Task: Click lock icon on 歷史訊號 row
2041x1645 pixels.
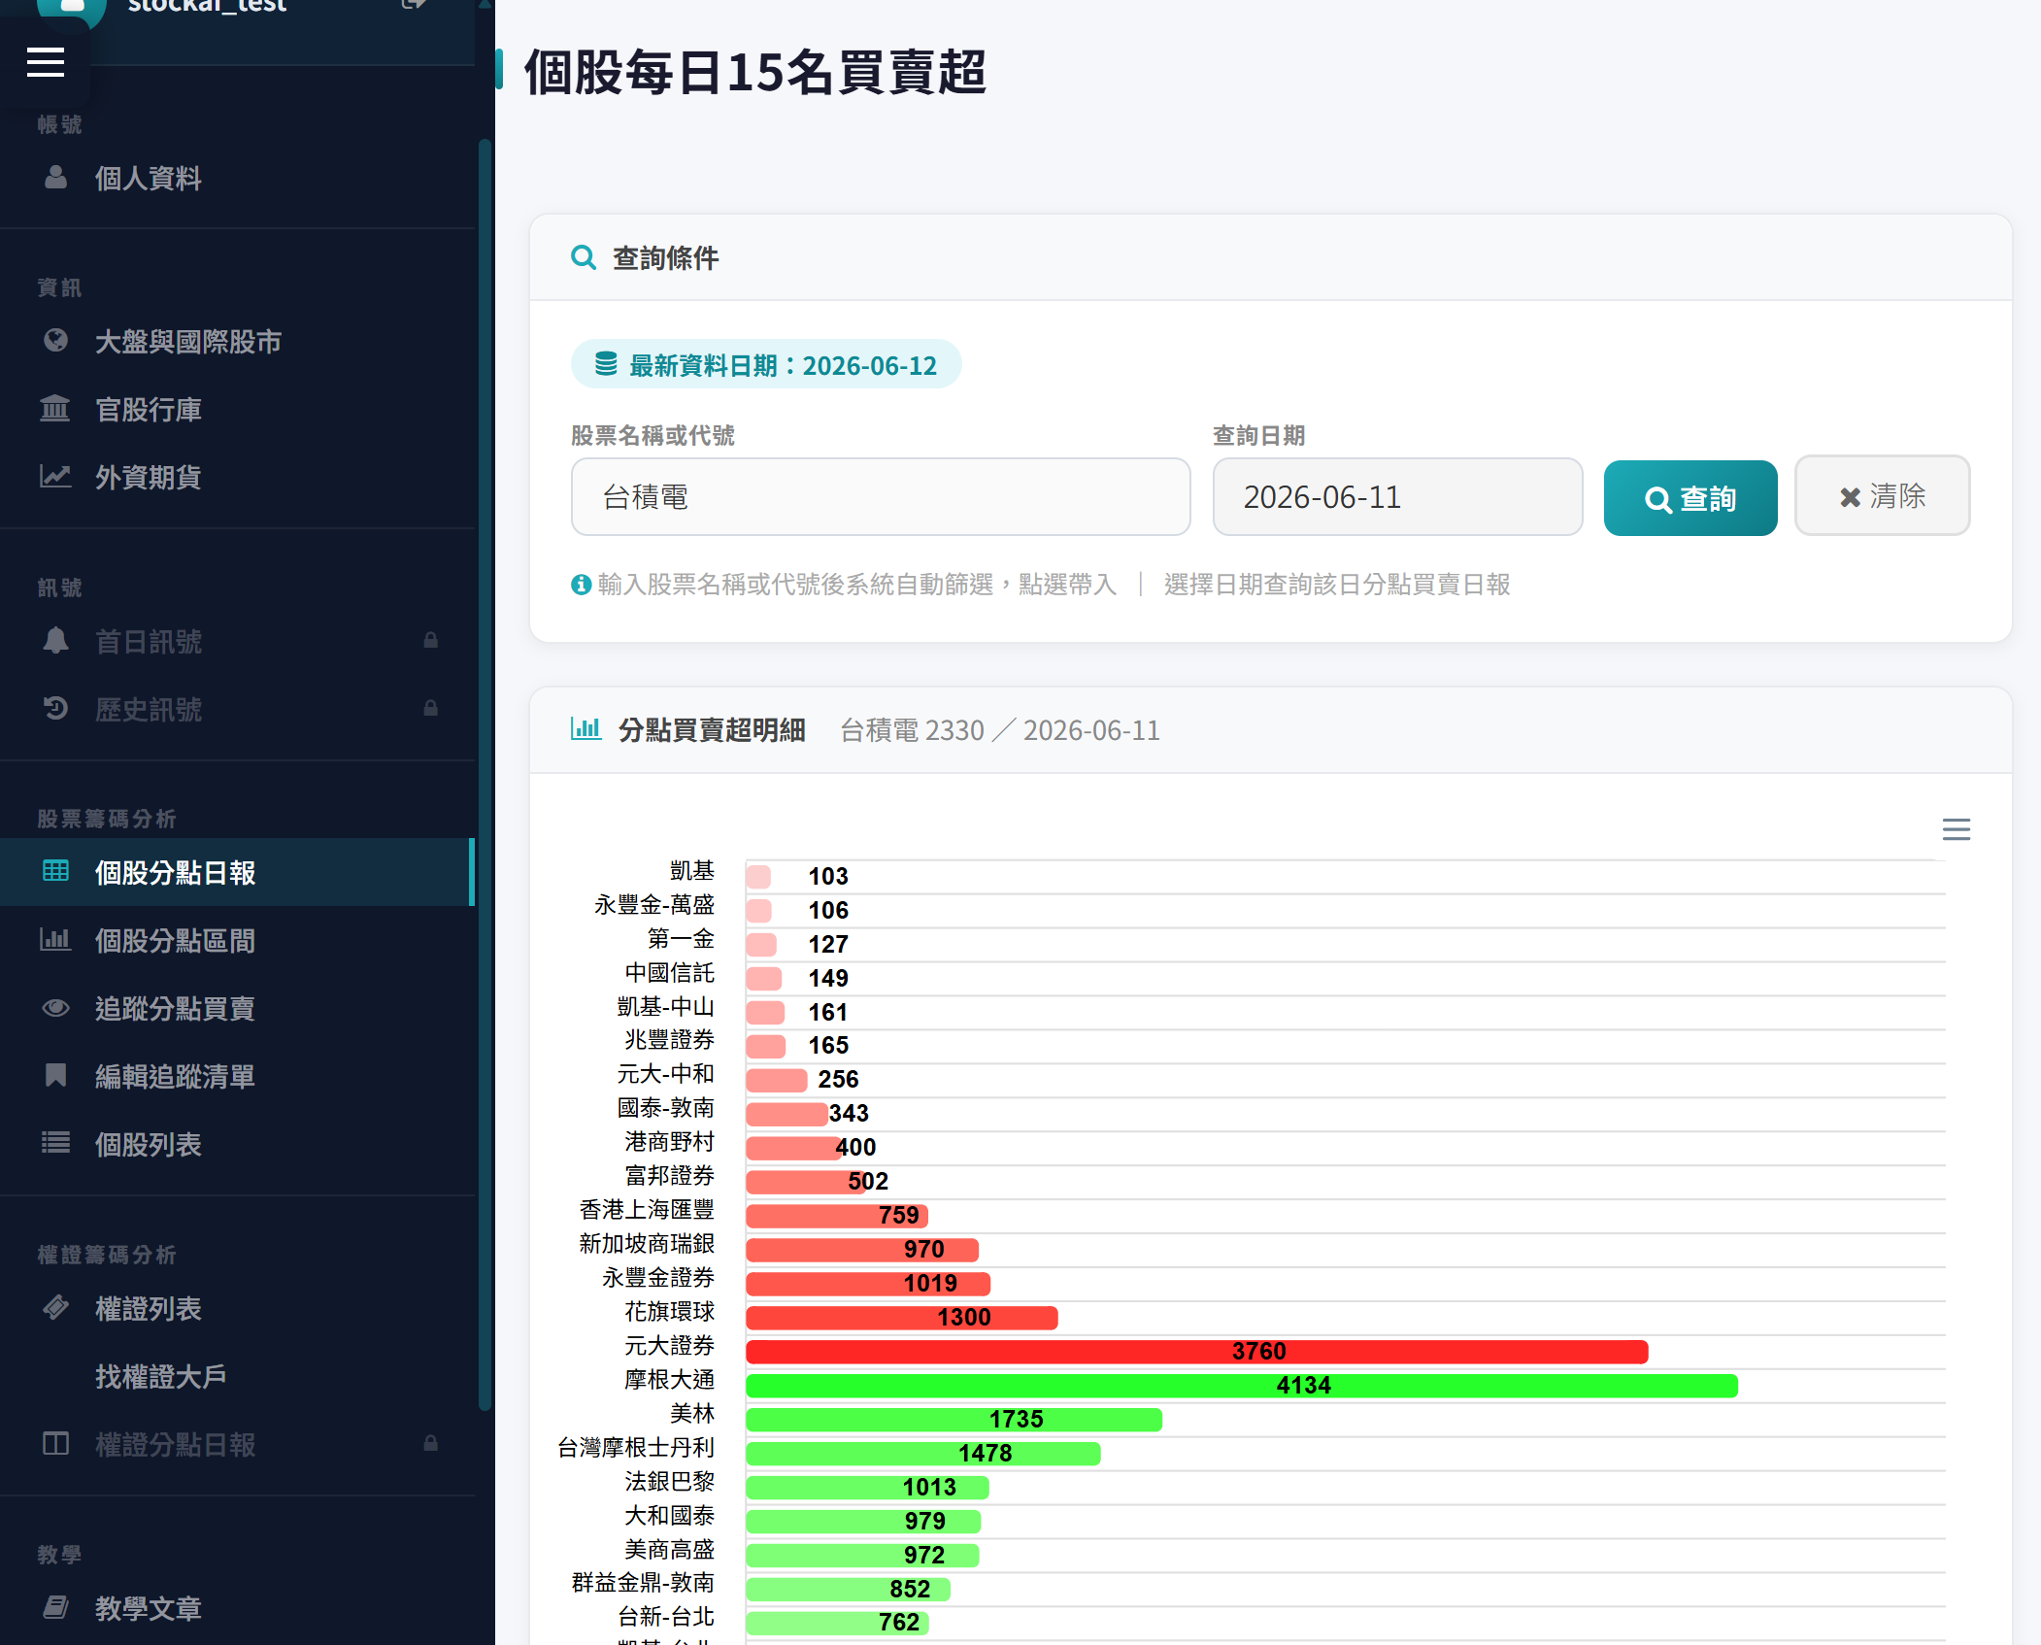Action: [x=430, y=709]
